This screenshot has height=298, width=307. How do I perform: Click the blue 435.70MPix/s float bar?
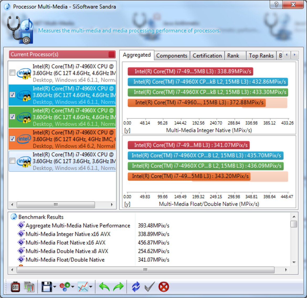[205, 155]
